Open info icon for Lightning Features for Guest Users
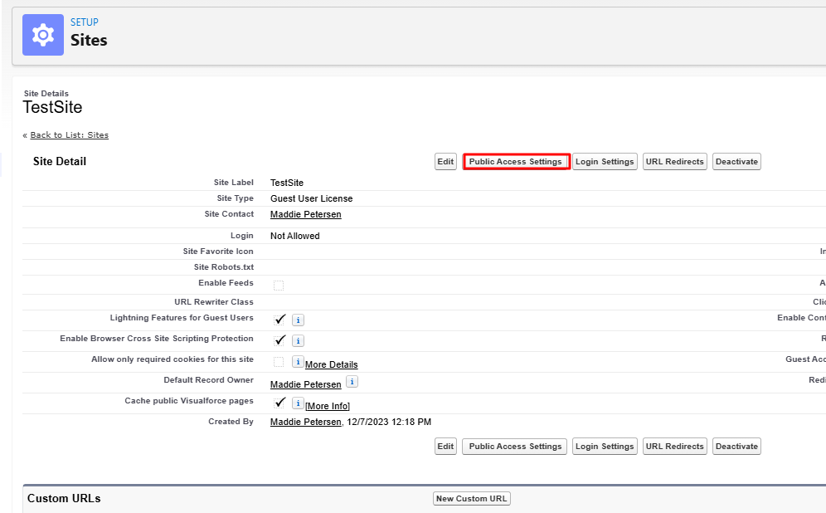 click(298, 320)
